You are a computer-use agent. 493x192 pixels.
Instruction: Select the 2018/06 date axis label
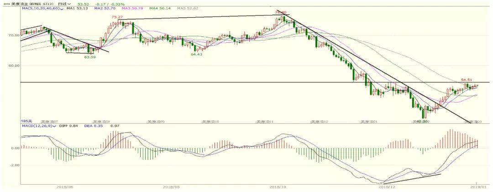tap(62, 186)
